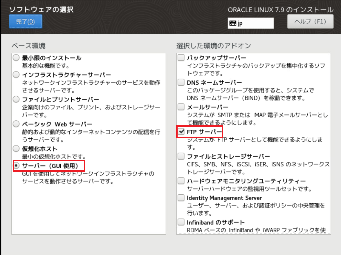
Task: Tick the メールサーバー checkbox
Action: [x=181, y=107]
